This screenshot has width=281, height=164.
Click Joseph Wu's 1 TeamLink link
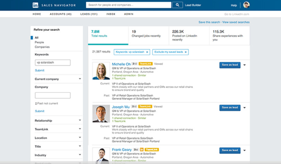pyautogui.click(x=119, y=121)
